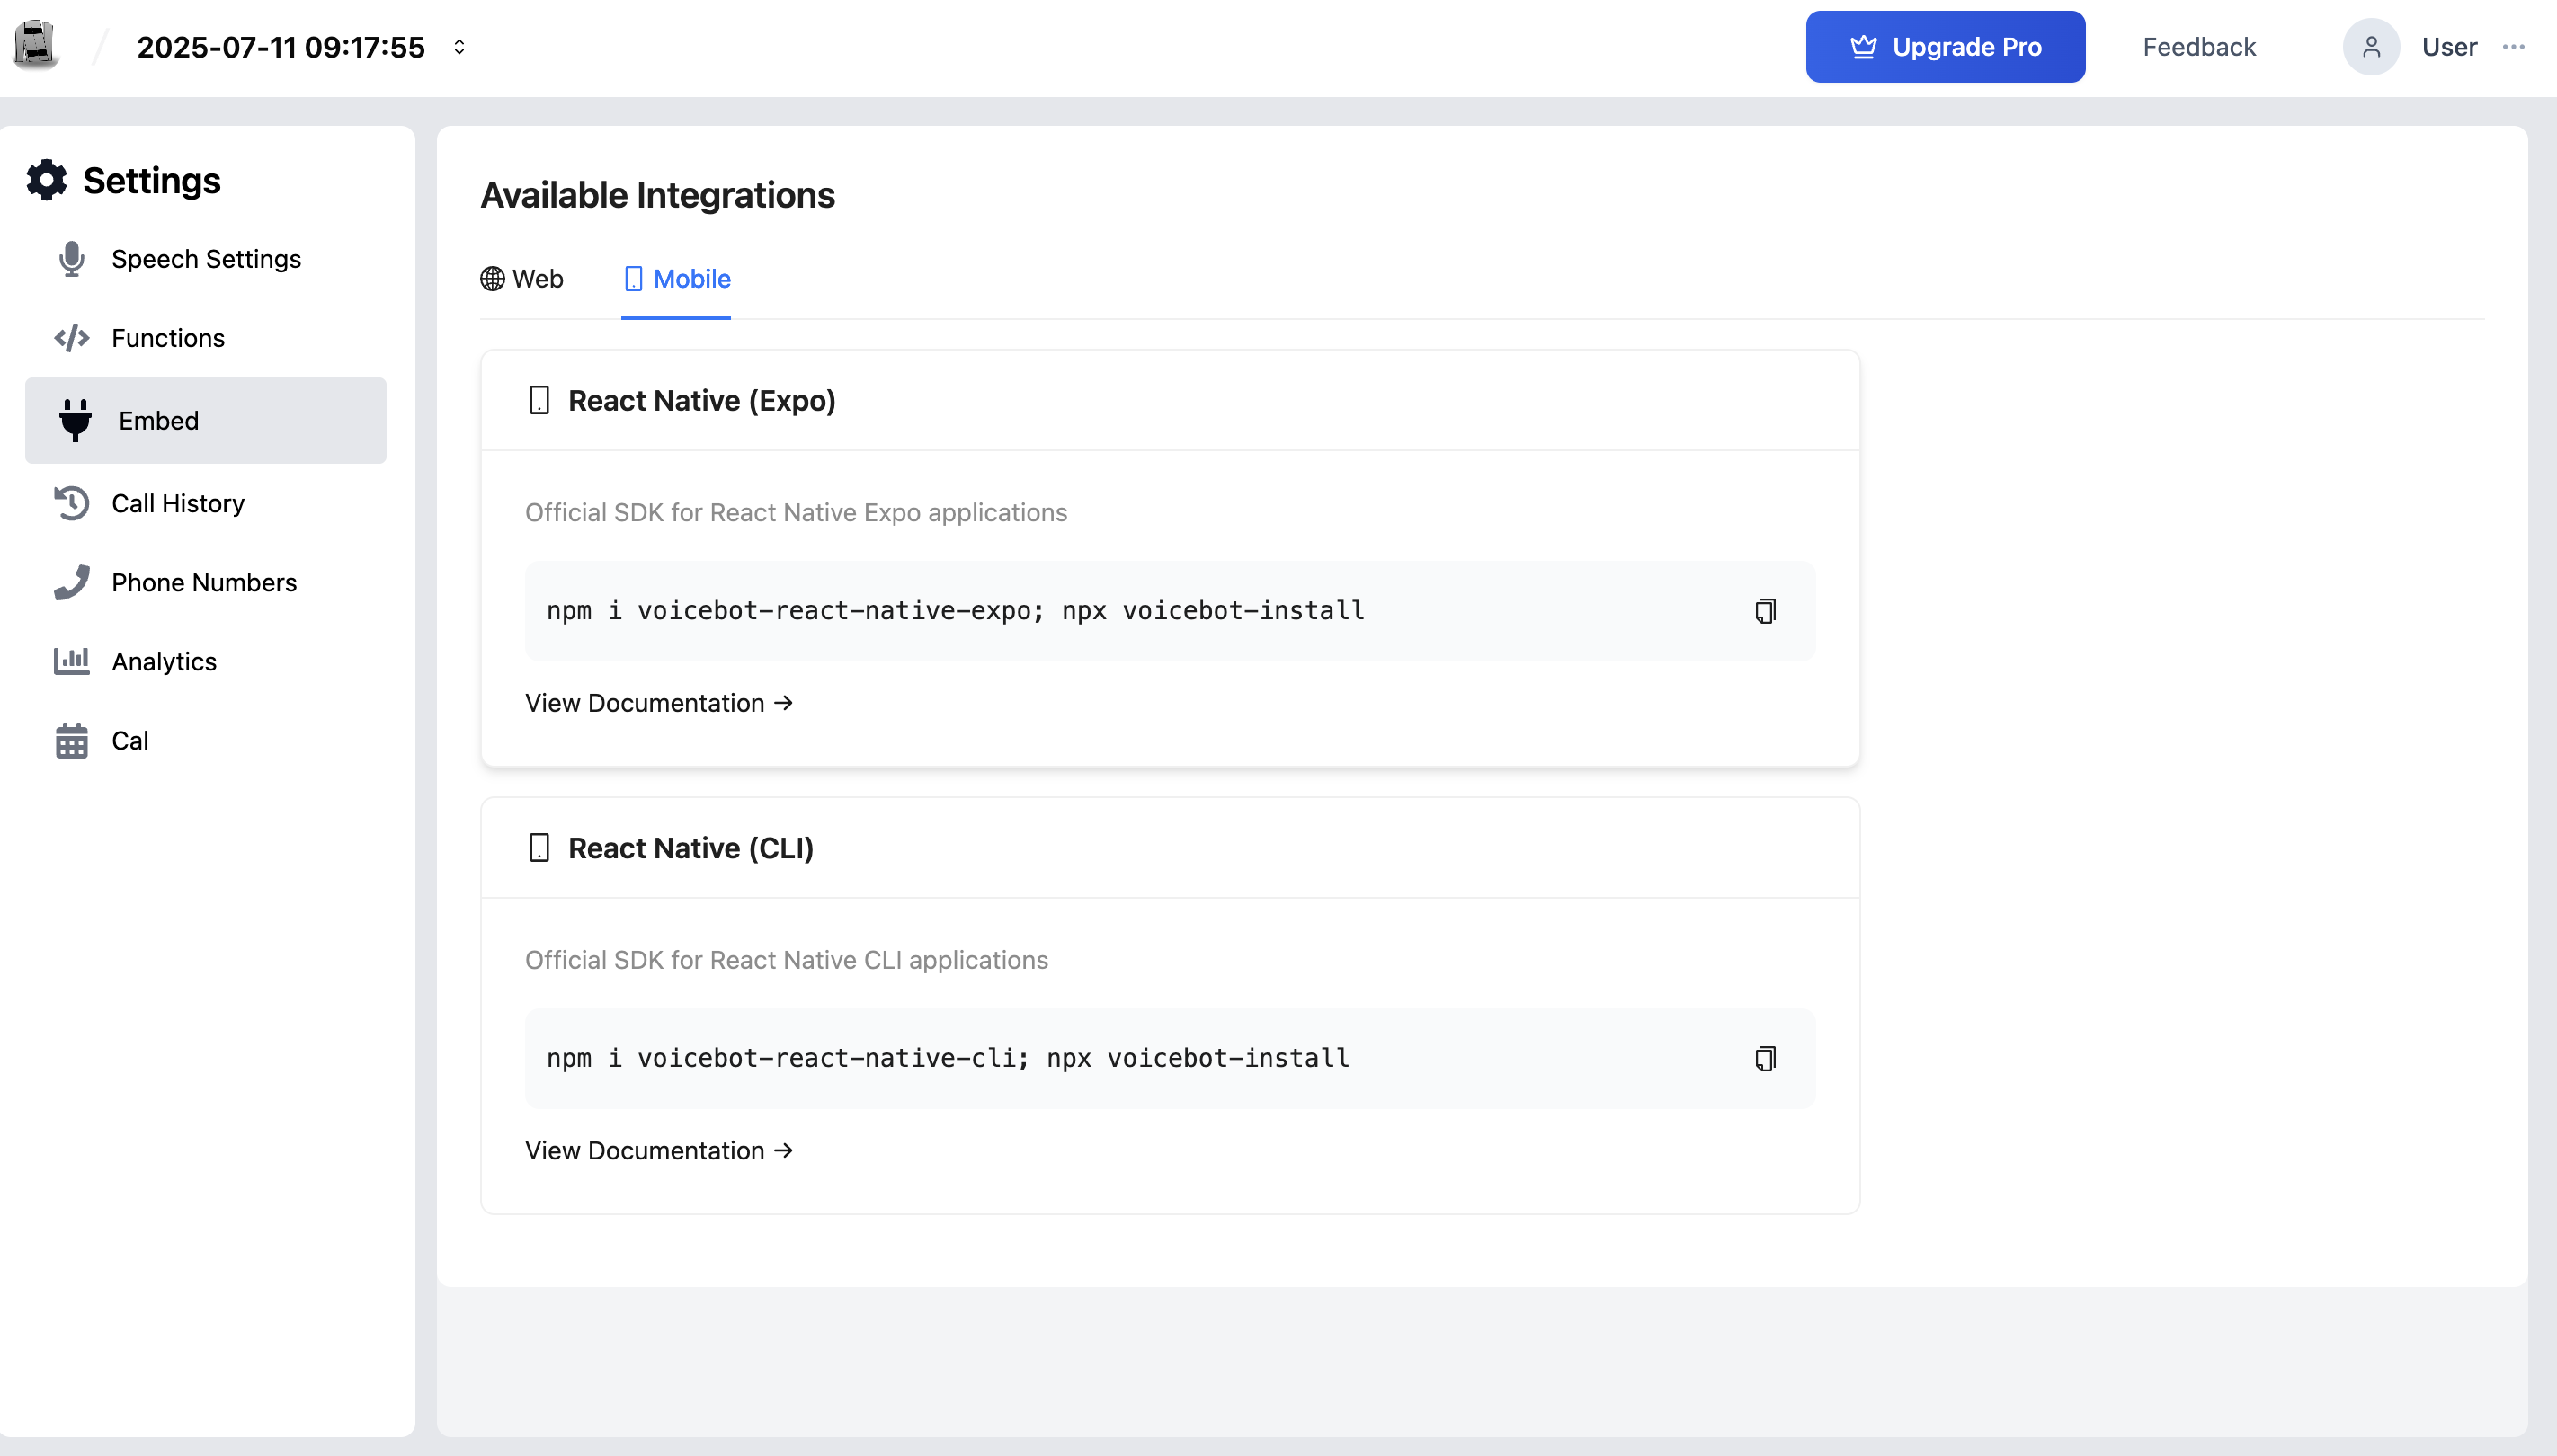Open Phone Numbers section

coord(206,582)
